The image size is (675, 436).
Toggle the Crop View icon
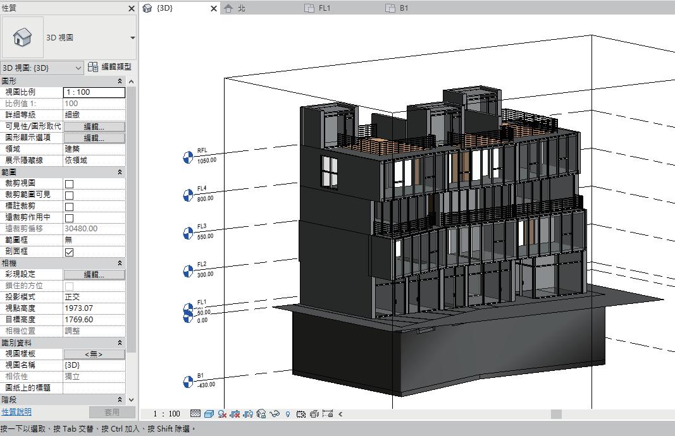pos(235,414)
